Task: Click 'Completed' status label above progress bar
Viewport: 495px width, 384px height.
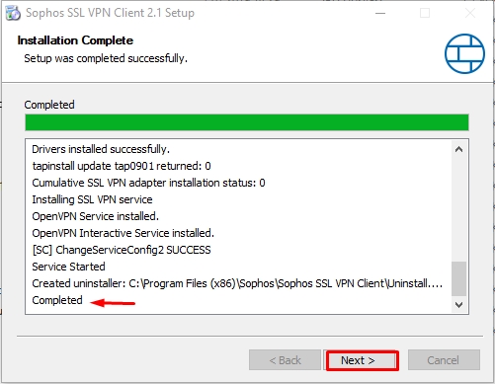Action: point(49,105)
